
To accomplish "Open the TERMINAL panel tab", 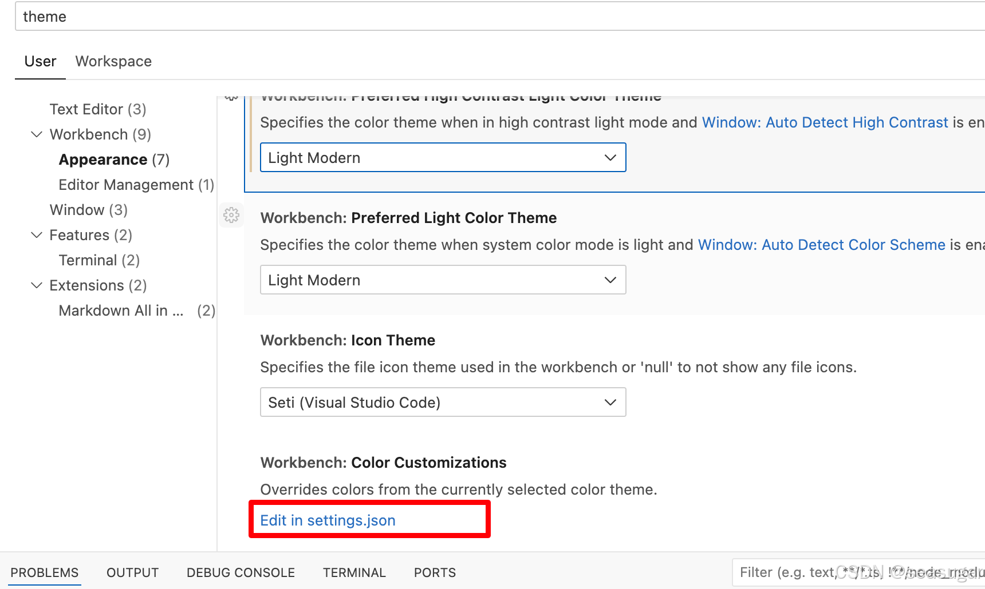I will [x=354, y=572].
